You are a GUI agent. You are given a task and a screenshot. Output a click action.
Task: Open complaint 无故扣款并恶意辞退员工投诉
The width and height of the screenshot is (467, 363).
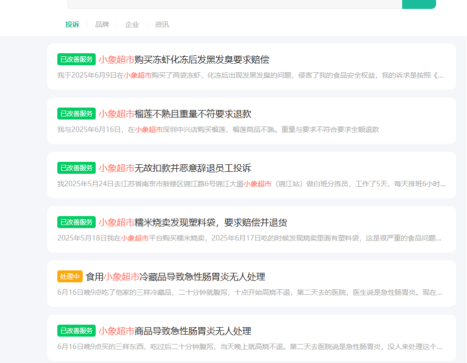click(x=175, y=168)
